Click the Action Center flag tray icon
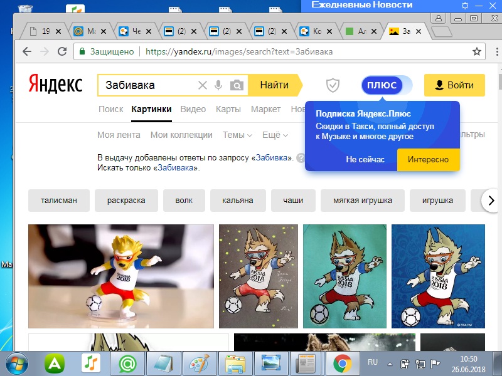Viewport: 502px width, 376px height. tap(435, 363)
